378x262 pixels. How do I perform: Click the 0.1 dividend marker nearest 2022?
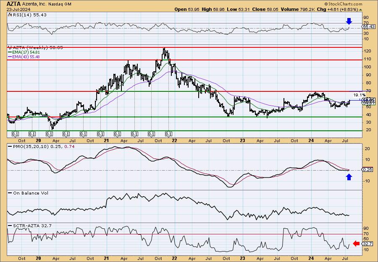click(168, 134)
